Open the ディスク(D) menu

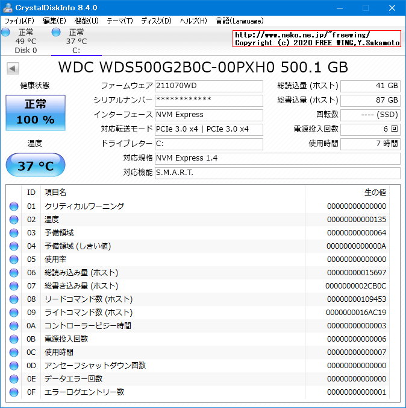(157, 21)
